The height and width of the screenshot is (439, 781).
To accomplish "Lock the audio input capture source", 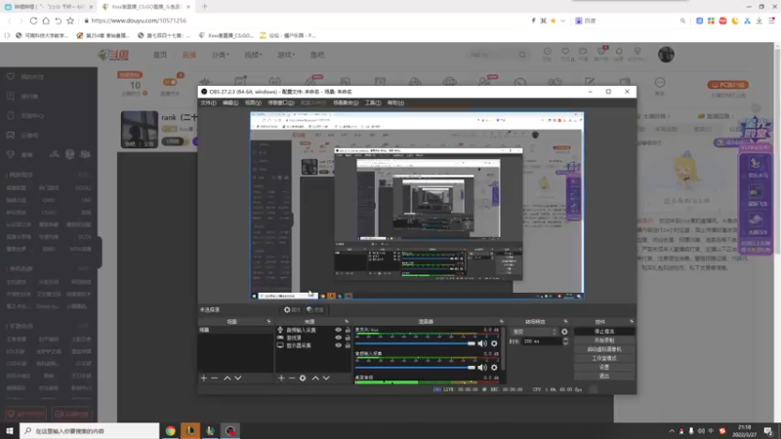I will pyautogui.click(x=348, y=330).
